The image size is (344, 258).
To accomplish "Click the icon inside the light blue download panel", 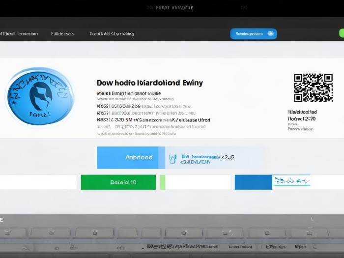I will 172,158.
